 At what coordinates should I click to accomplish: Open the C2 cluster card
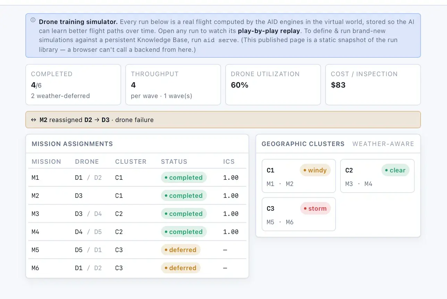click(x=377, y=176)
